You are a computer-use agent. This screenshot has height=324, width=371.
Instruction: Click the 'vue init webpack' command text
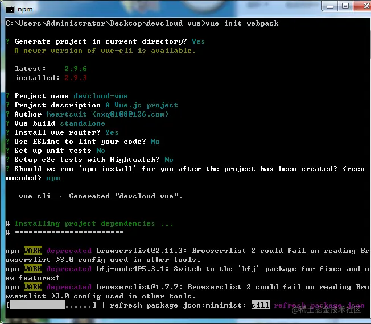pyautogui.click(x=242, y=23)
